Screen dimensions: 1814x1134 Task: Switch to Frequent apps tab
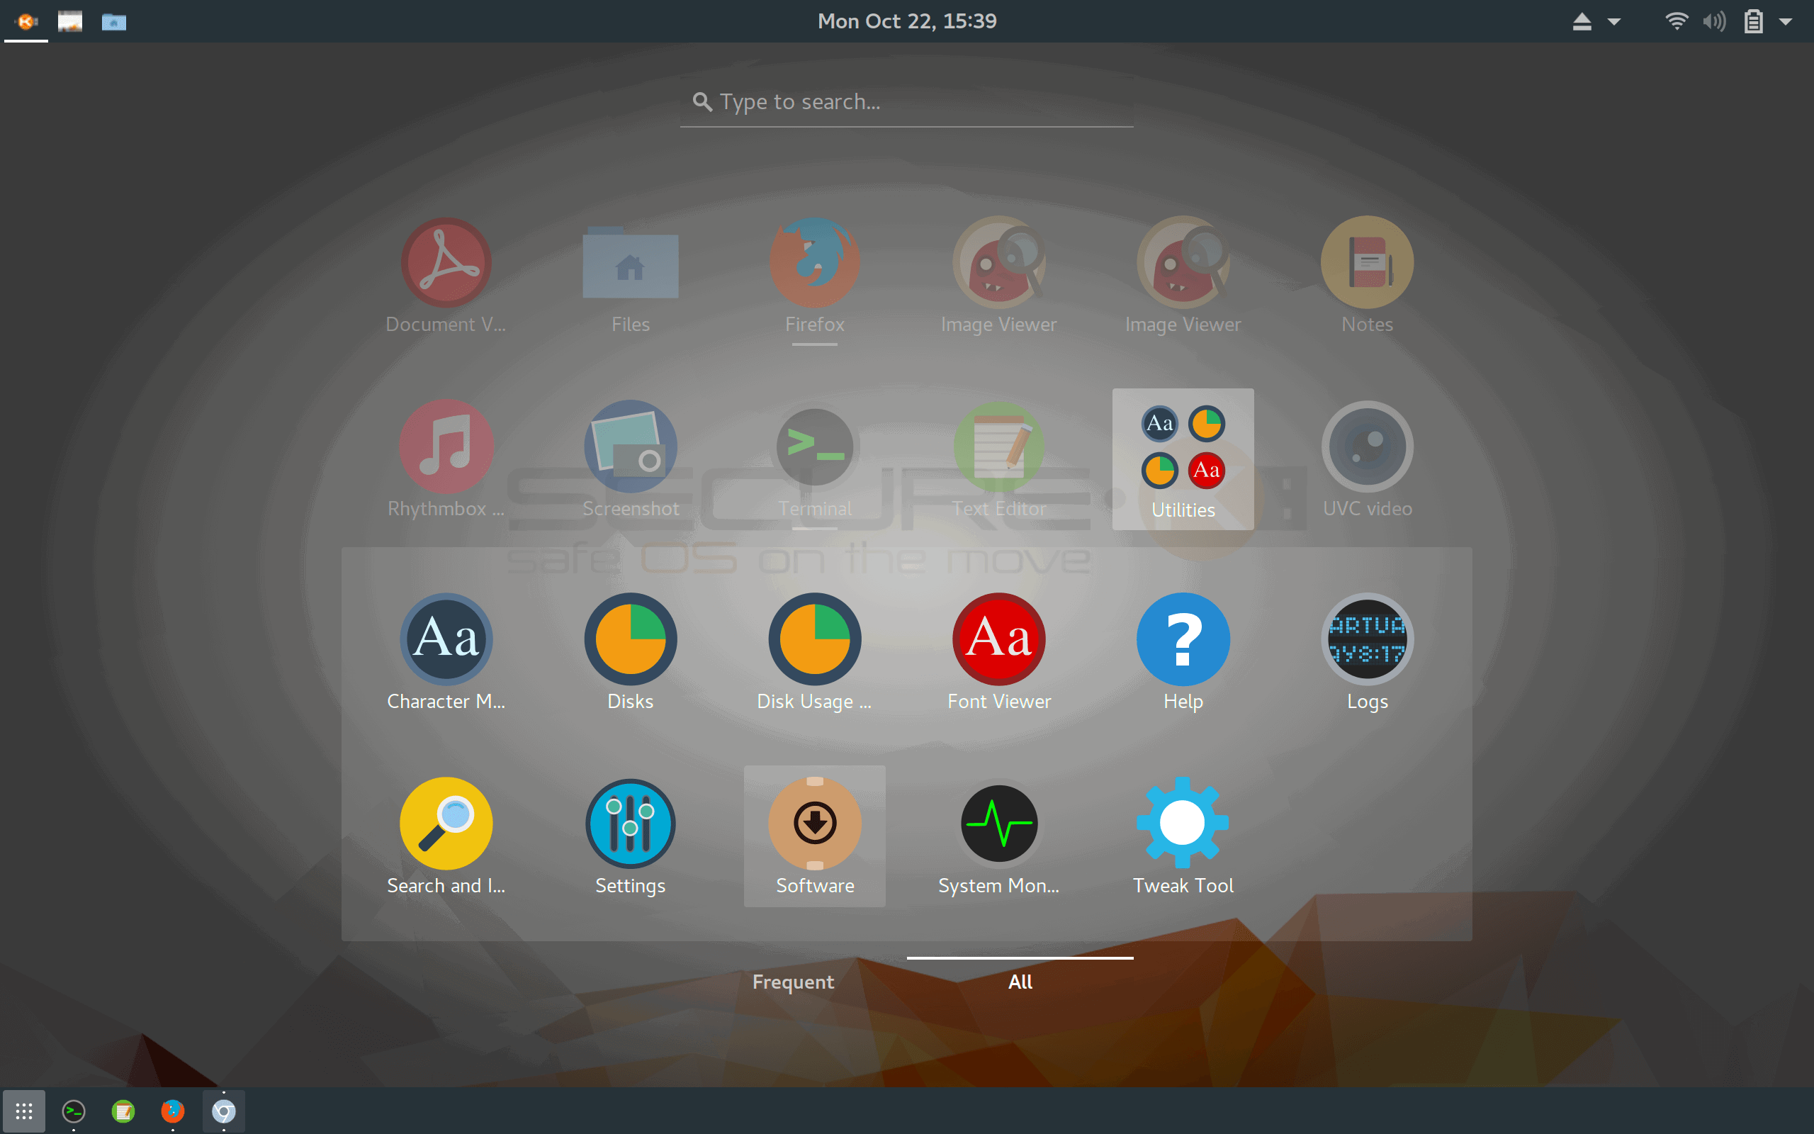coord(793,981)
